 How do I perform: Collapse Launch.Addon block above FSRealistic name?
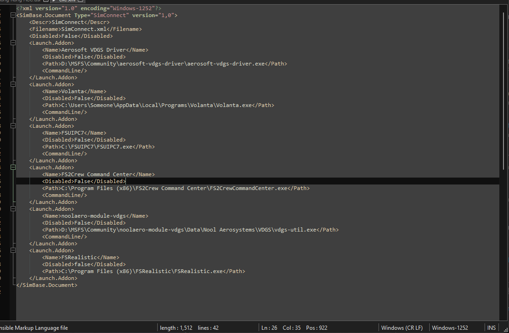pyautogui.click(x=13, y=250)
